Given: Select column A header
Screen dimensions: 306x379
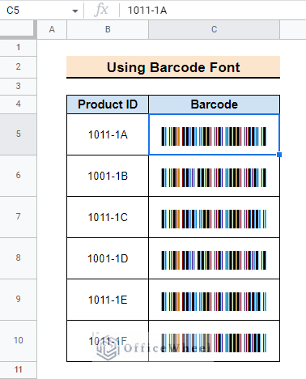Looking at the screenshot, I should [52, 29].
